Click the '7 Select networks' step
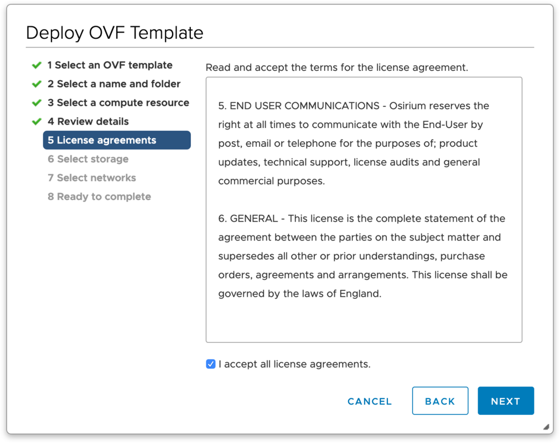Image resolution: width=560 pixels, height=443 pixels. 91,178
